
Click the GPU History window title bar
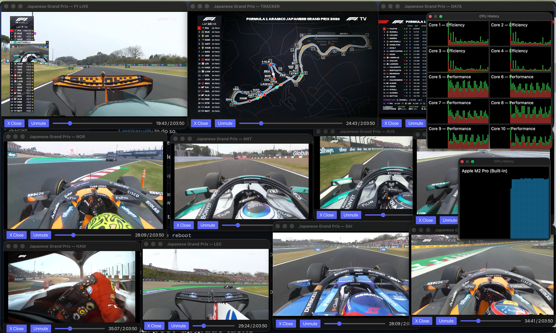[504, 161]
